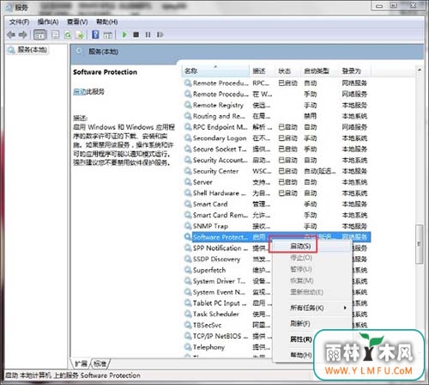This screenshot has height=385, width=429.
Task: Click the Stop Service square icon
Action: click(x=136, y=35)
